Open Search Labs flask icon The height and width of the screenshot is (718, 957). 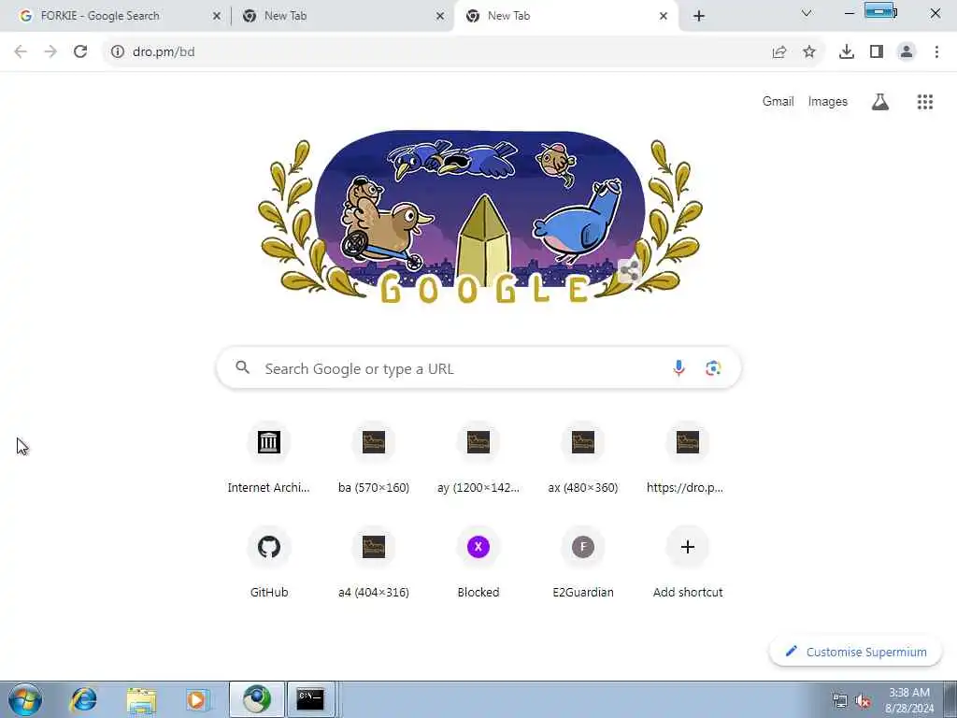(880, 102)
